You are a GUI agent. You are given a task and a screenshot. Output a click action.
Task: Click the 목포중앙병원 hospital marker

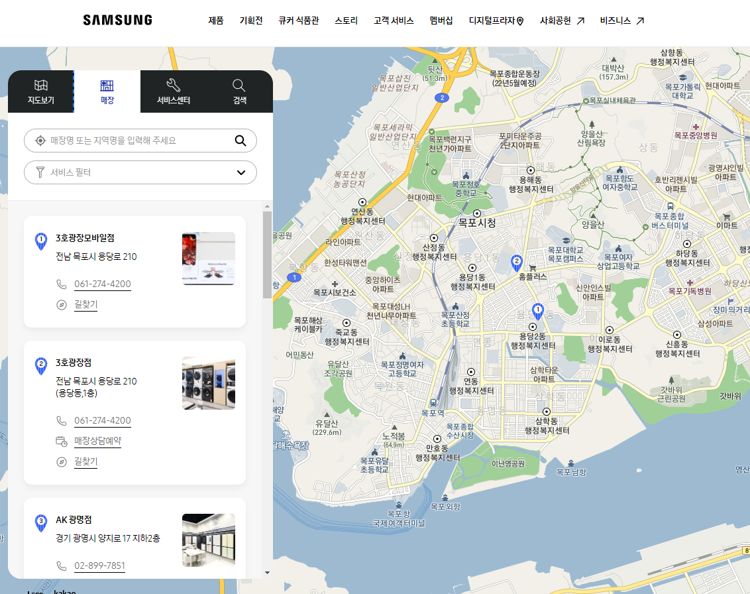click(x=696, y=127)
